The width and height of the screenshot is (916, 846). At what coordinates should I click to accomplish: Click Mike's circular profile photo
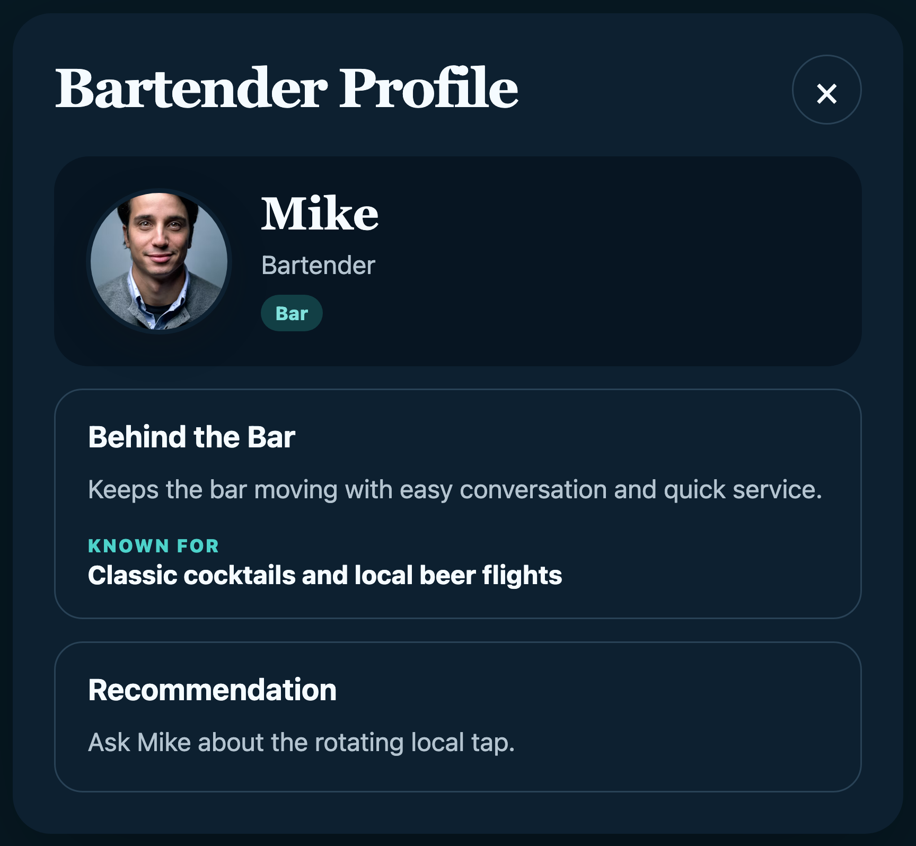coord(159,261)
